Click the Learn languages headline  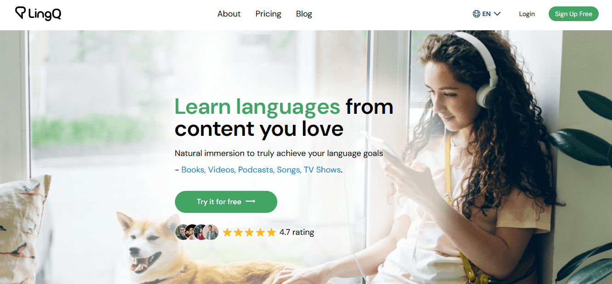(257, 106)
